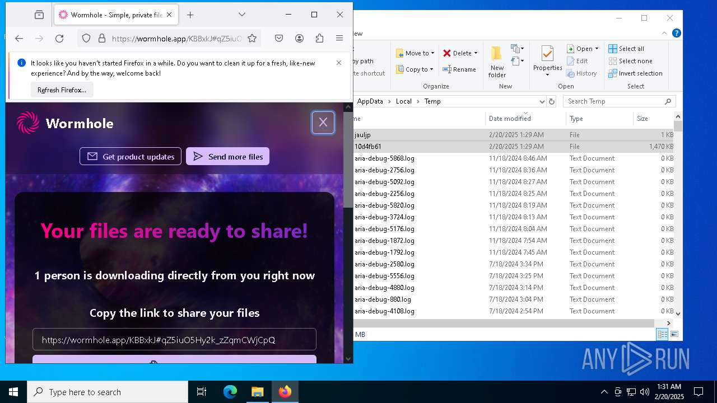Click Edit in Explorer ribbon
This screenshot has height=403, width=717.
[x=578, y=61]
